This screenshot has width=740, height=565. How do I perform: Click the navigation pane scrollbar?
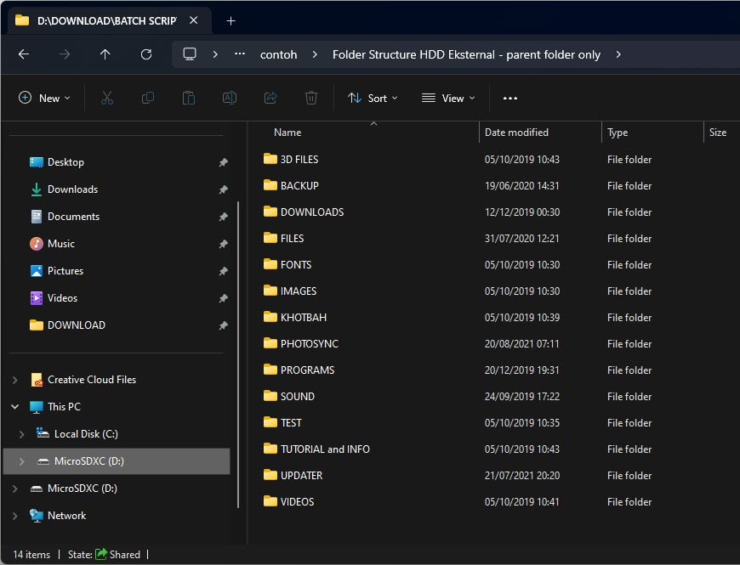(x=238, y=355)
